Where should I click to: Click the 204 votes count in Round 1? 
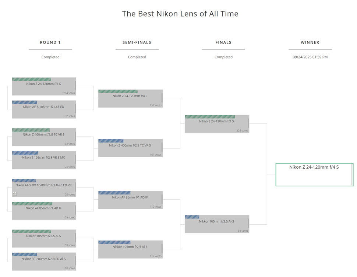point(69,93)
